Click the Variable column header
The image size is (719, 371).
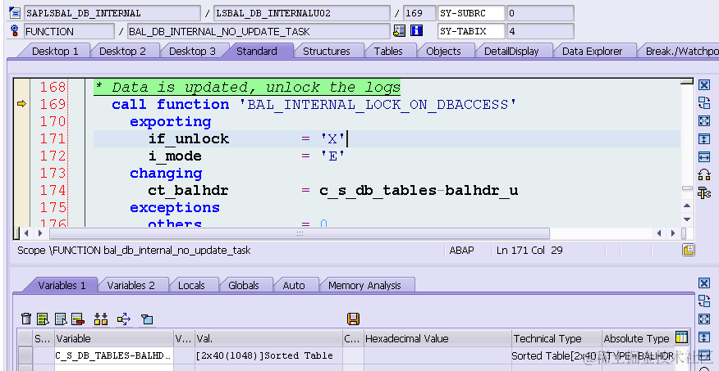(114, 338)
